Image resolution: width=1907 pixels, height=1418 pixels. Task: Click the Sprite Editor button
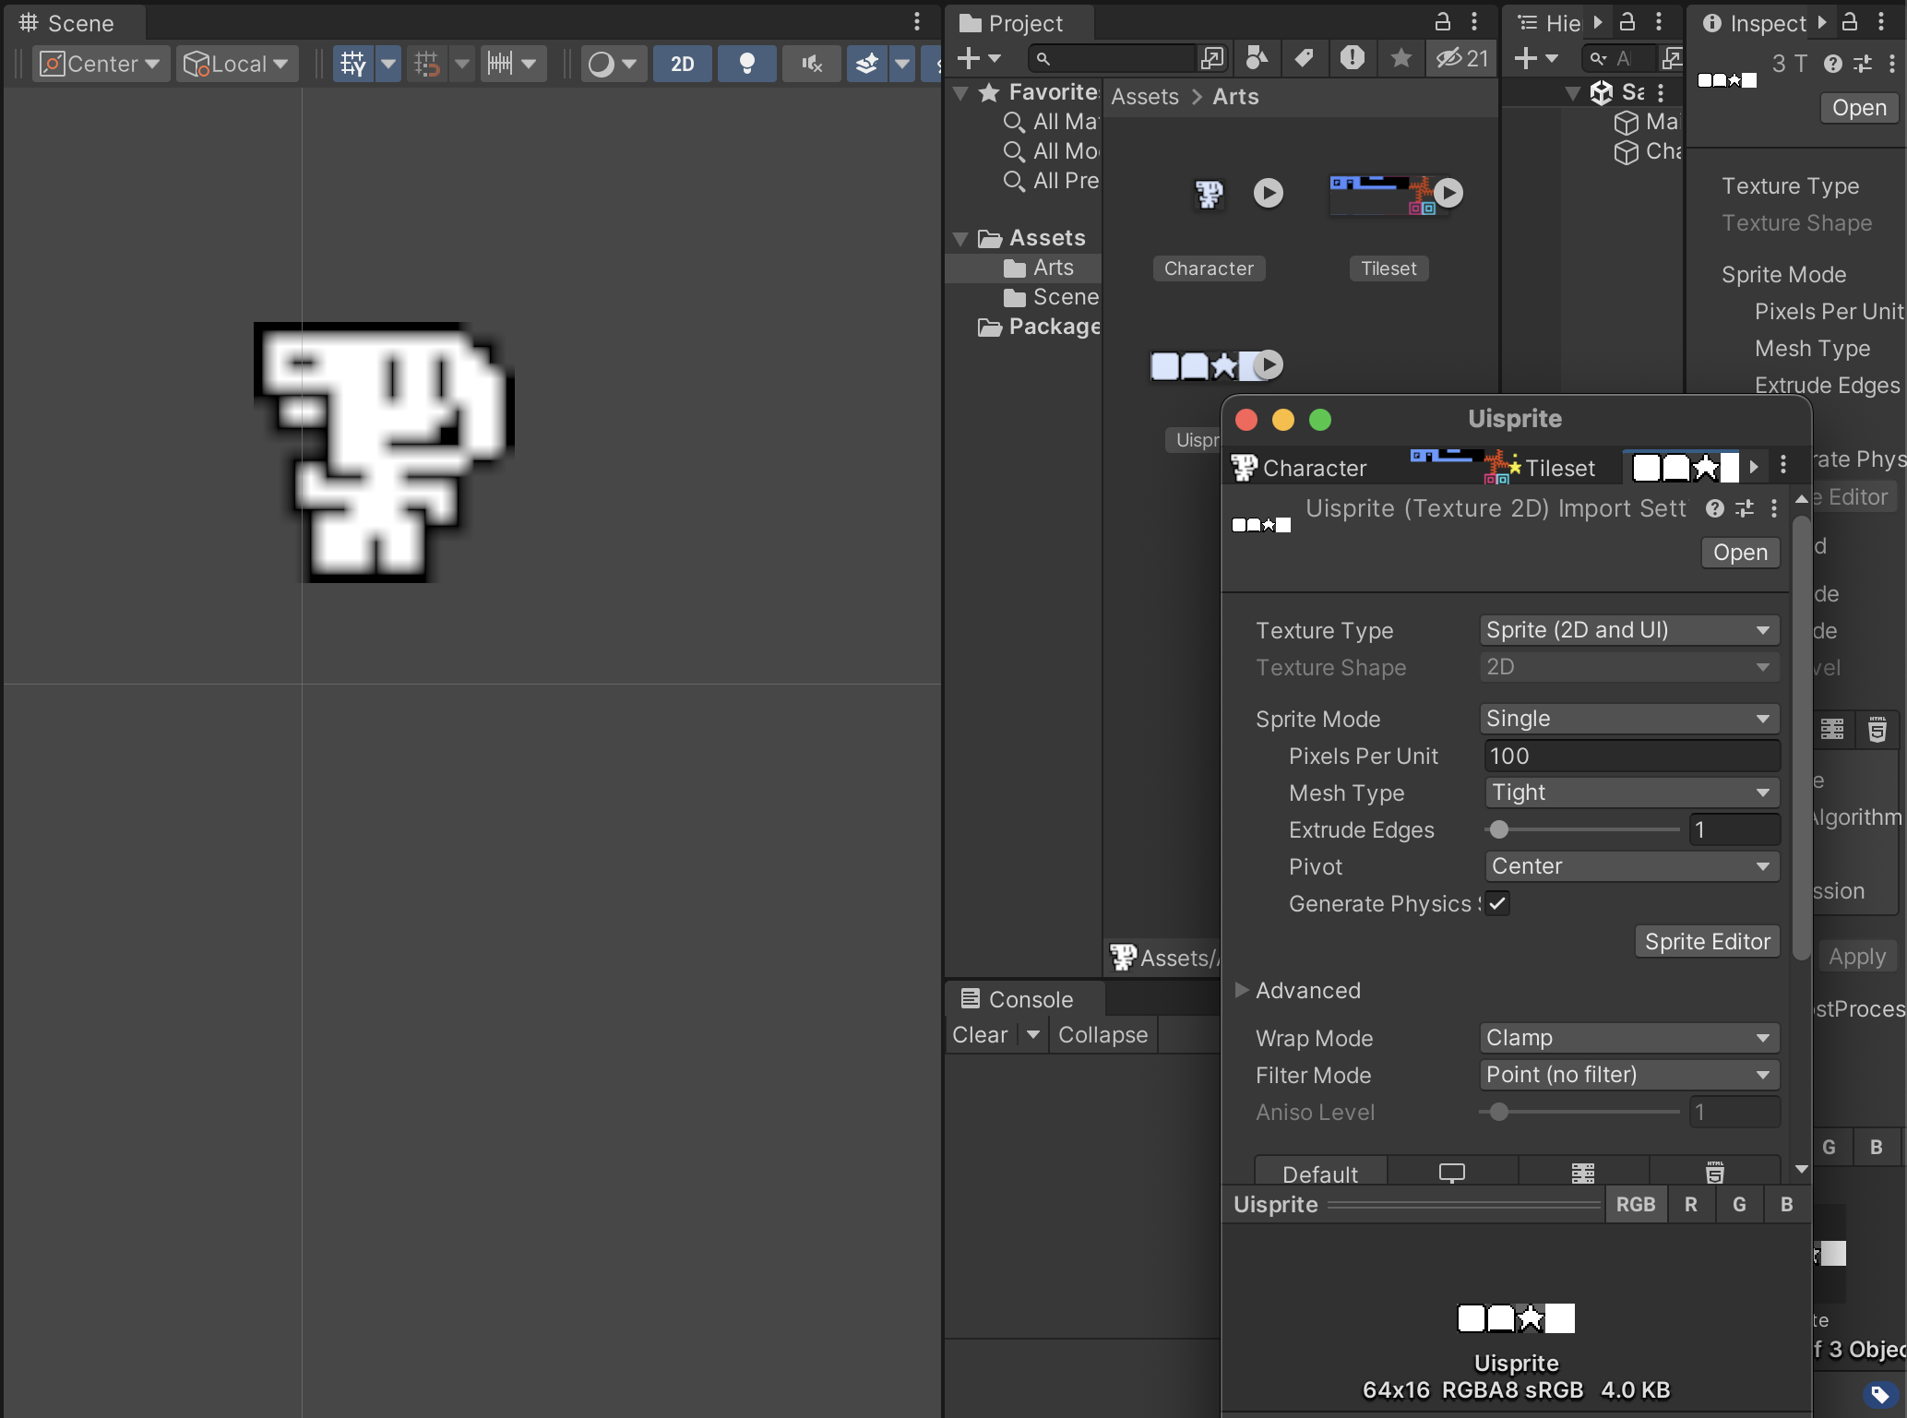click(x=1707, y=941)
